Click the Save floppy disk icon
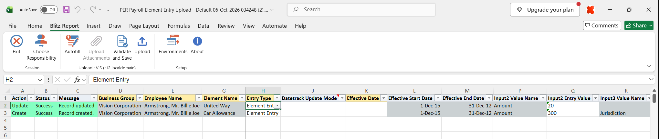This screenshot has height=139, width=659. click(66, 10)
